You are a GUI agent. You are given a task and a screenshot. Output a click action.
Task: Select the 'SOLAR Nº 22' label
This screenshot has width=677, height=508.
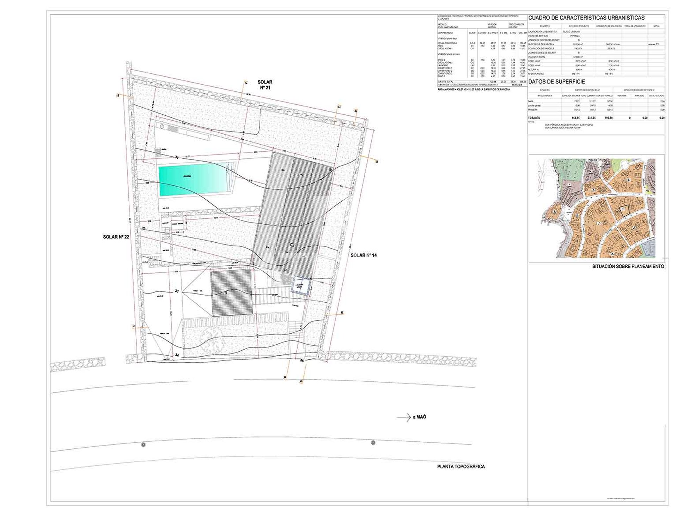116,237
